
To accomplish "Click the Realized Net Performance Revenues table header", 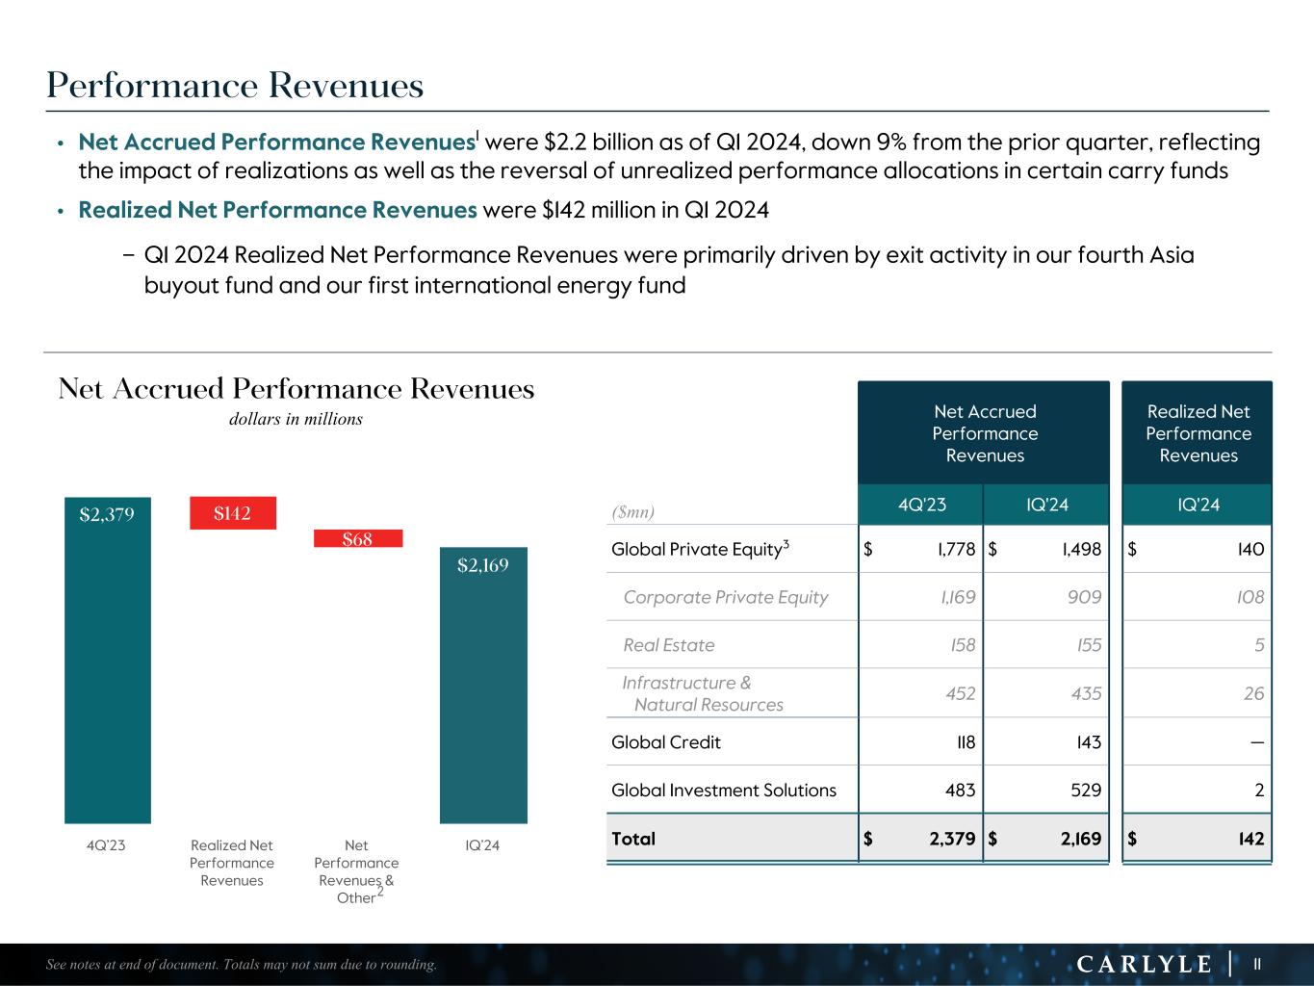I will coord(1198,433).
